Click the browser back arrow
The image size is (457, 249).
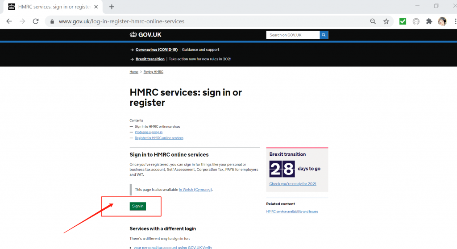[9, 21]
